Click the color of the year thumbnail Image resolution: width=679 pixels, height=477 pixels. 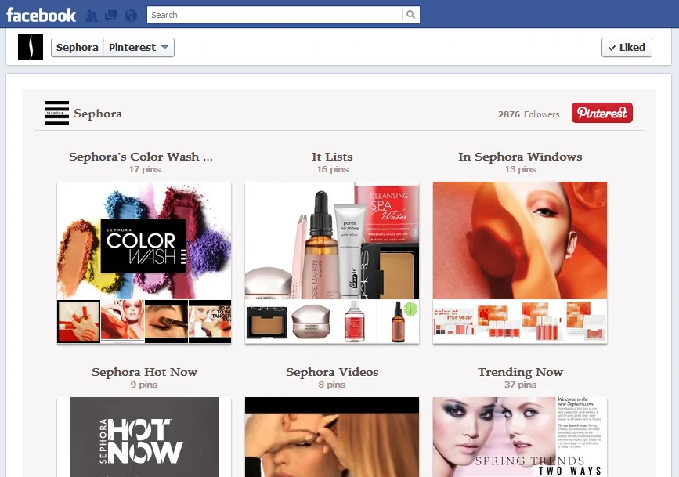[455, 321]
